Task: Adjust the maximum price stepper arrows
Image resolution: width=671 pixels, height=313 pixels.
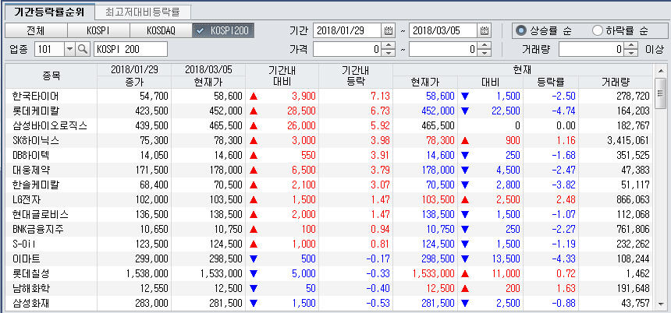Action: pos(484,50)
